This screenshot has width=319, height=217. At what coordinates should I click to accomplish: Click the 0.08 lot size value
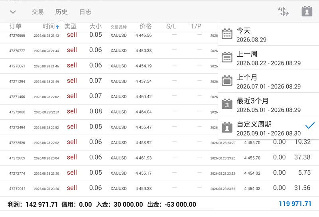coord(96,111)
